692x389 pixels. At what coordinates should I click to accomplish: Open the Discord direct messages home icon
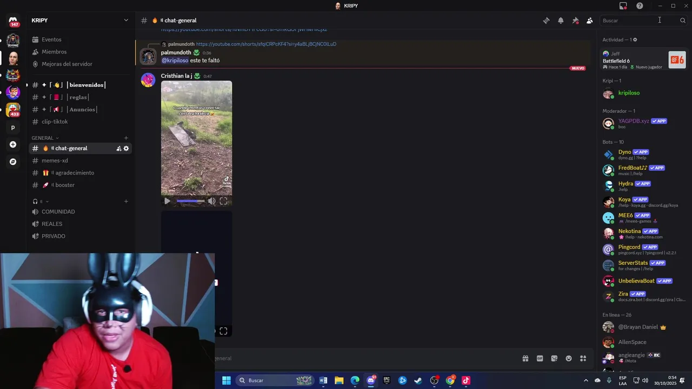point(13,21)
